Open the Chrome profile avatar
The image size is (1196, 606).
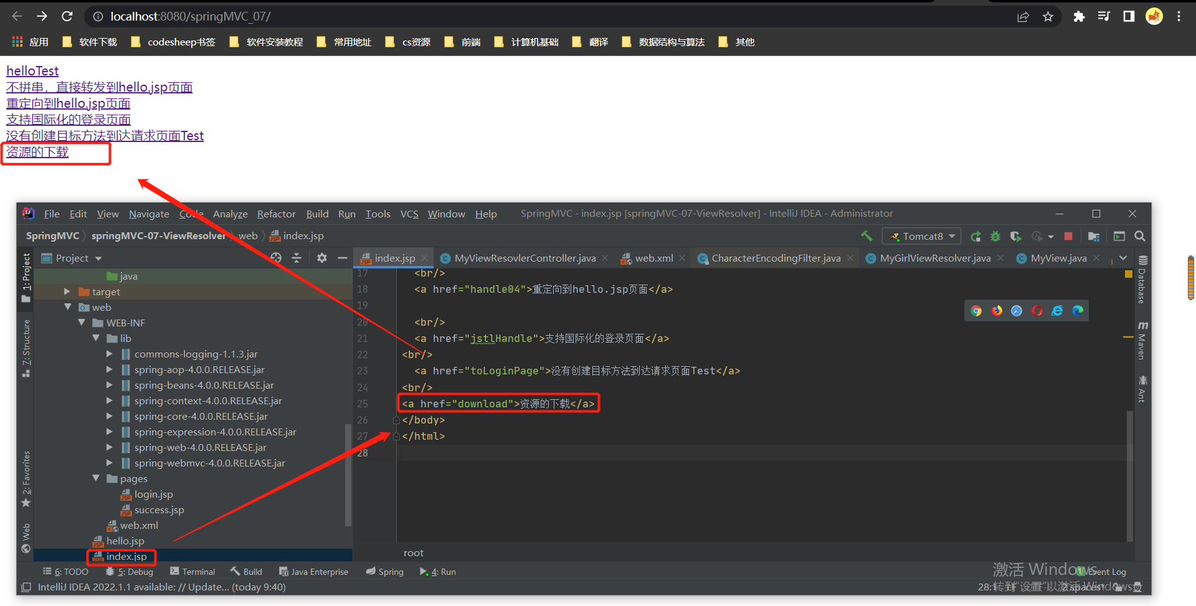(1154, 16)
